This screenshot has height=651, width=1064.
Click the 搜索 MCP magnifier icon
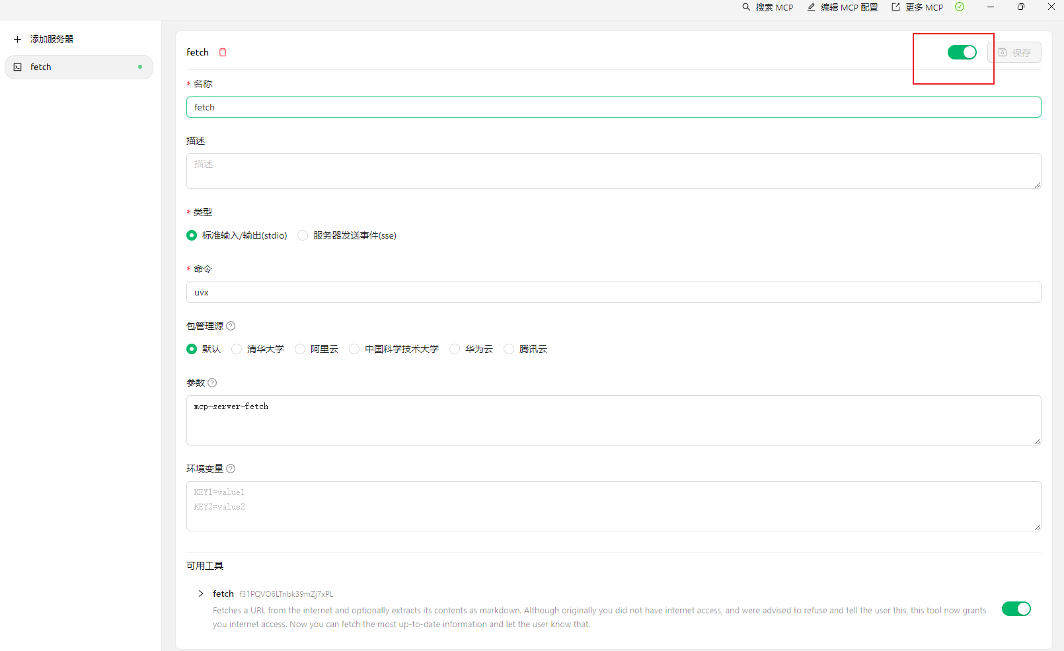click(746, 7)
